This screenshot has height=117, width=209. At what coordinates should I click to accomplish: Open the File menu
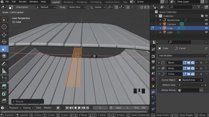[7, 2]
